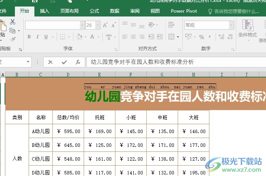The image size is (266, 176).
Task: Click the Cut scissors icon
Action: click(13, 22)
